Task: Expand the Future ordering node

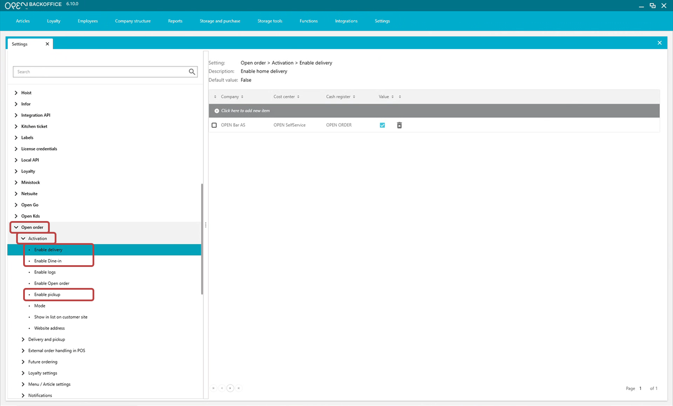Action: (23, 362)
